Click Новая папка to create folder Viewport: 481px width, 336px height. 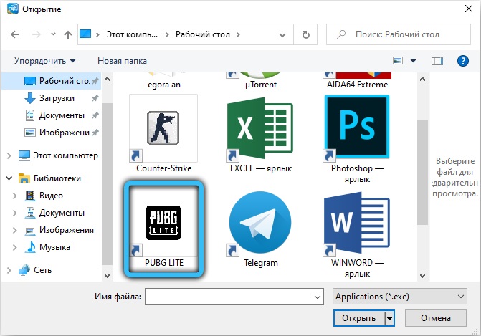click(x=122, y=61)
